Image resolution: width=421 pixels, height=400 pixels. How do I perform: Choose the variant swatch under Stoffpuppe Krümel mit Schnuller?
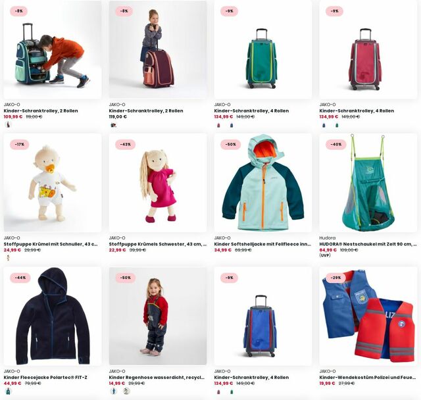pyautogui.click(x=8, y=258)
